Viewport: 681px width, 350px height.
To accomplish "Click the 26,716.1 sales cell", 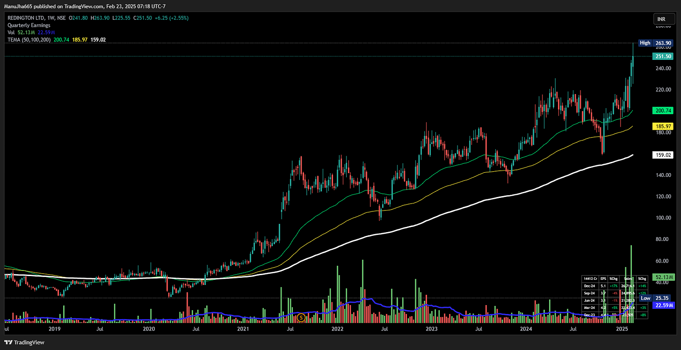I will pyautogui.click(x=628, y=286).
